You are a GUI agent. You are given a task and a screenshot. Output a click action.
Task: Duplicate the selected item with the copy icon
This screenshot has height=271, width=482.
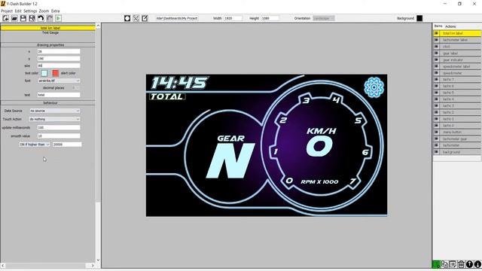pyautogui.click(x=444, y=264)
